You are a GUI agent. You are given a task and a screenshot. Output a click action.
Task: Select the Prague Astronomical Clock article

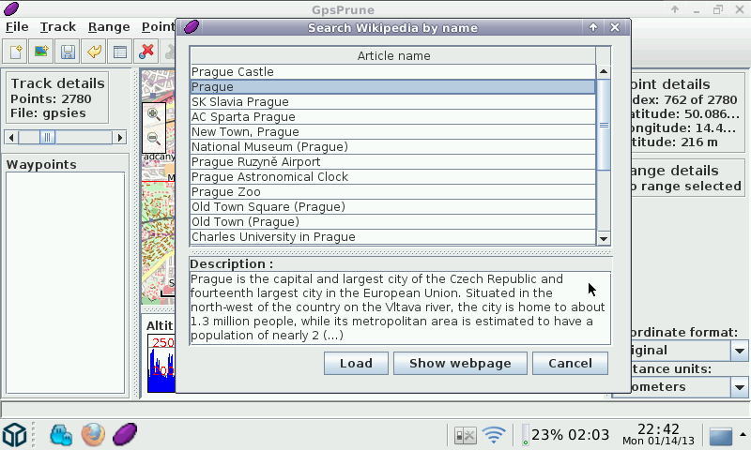392,176
